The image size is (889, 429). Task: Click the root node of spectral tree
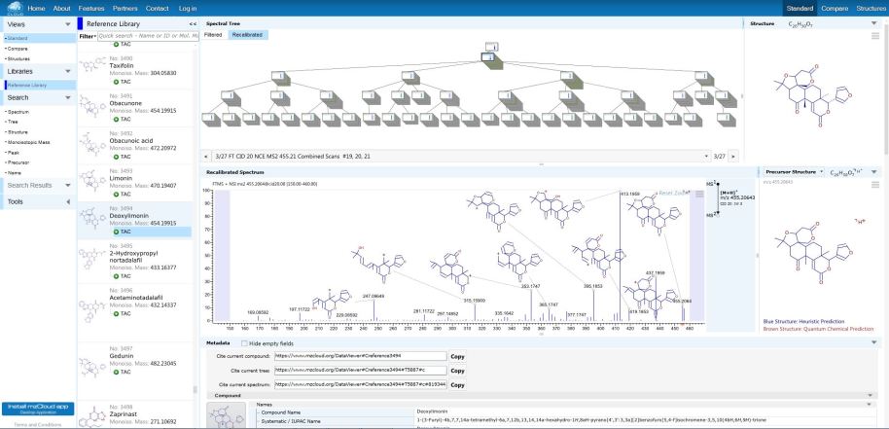pos(492,46)
